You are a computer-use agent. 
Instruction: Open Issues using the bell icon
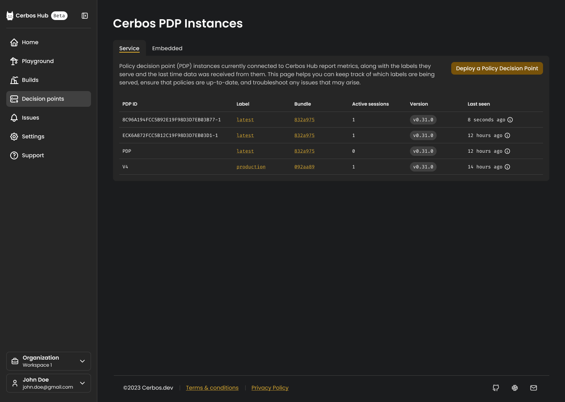point(14,118)
